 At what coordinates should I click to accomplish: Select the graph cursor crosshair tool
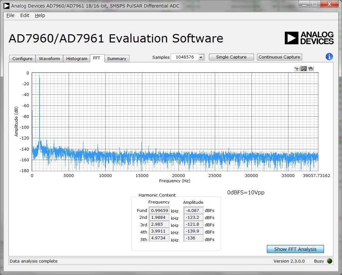coord(297,69)
